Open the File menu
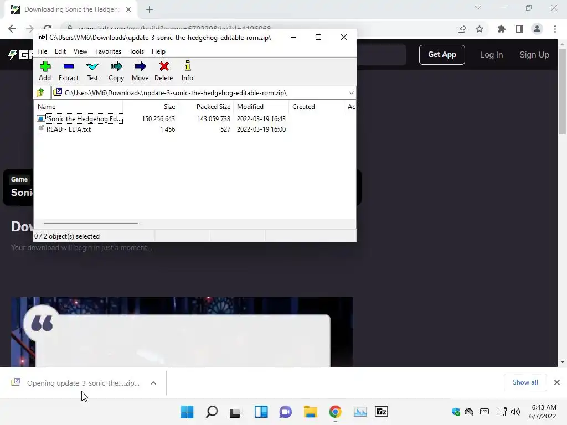 42,51
